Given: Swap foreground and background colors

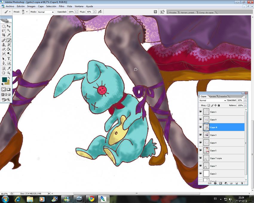Looking at the screenshot, I should [9, 78].
